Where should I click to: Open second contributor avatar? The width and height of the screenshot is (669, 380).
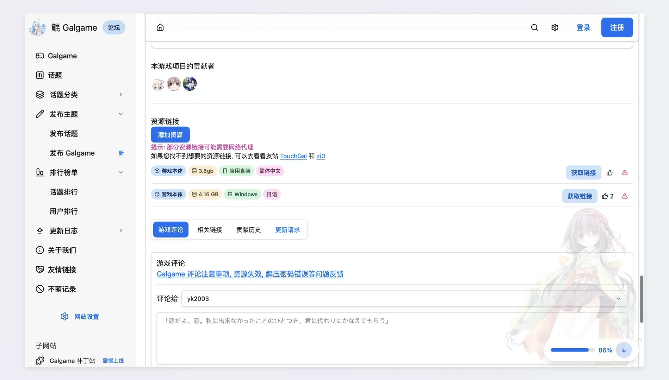174,84
